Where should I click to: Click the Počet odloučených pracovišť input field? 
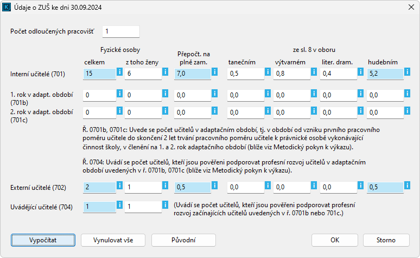pos(121,31)
